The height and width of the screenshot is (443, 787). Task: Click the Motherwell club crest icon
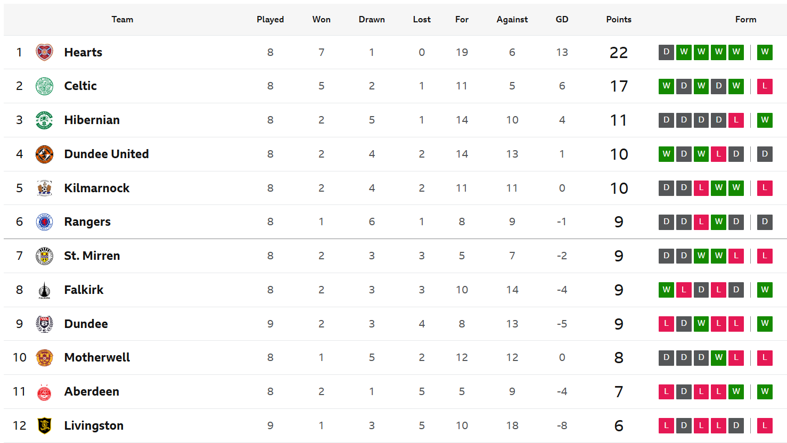[44, 358]
